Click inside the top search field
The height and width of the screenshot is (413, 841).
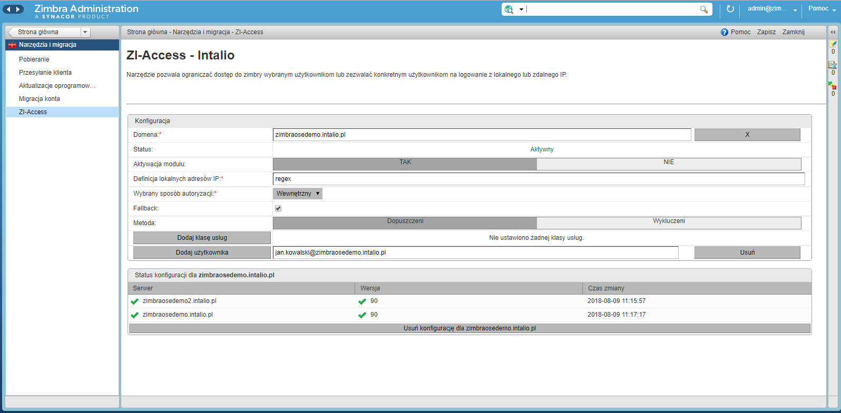611,9
